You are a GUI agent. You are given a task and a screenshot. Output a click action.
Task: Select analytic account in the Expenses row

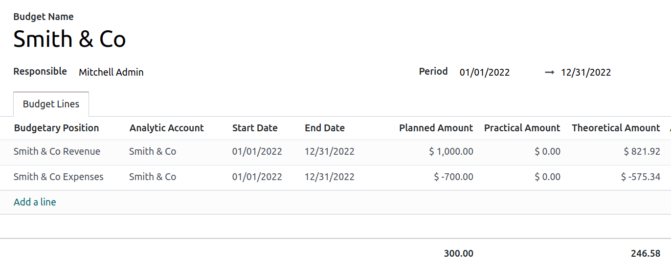pyautogui.click(x=152, y=177)
